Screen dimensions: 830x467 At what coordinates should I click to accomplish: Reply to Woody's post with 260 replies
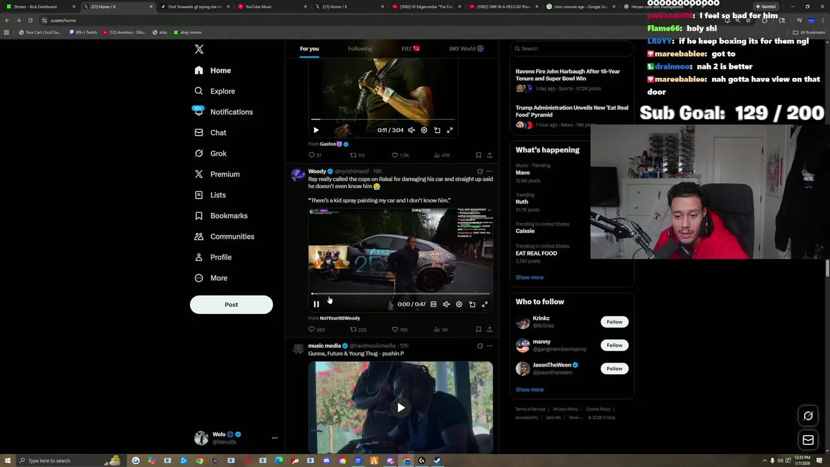(316, 329)
